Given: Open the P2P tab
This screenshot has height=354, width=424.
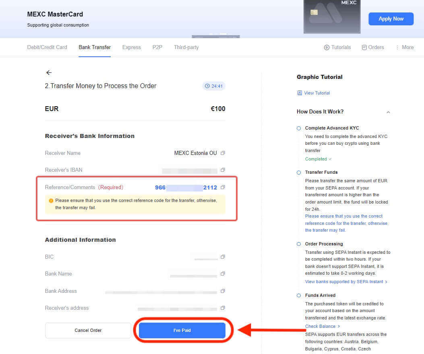Looking at the screenshot, I should pyautogui.click(x=157, y=47).
